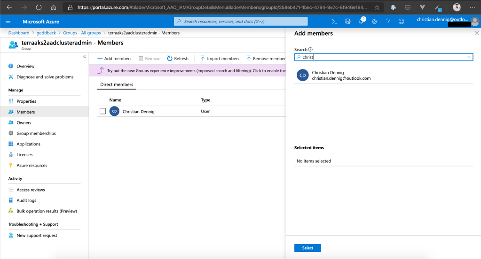Open Owners in the Manage menu

(x=24, y=122)
